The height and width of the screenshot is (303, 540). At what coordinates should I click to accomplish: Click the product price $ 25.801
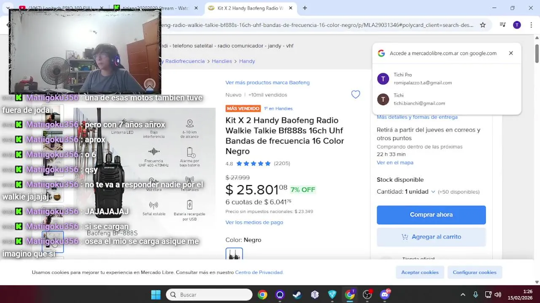pyautogui.click(x=256, y=190)
